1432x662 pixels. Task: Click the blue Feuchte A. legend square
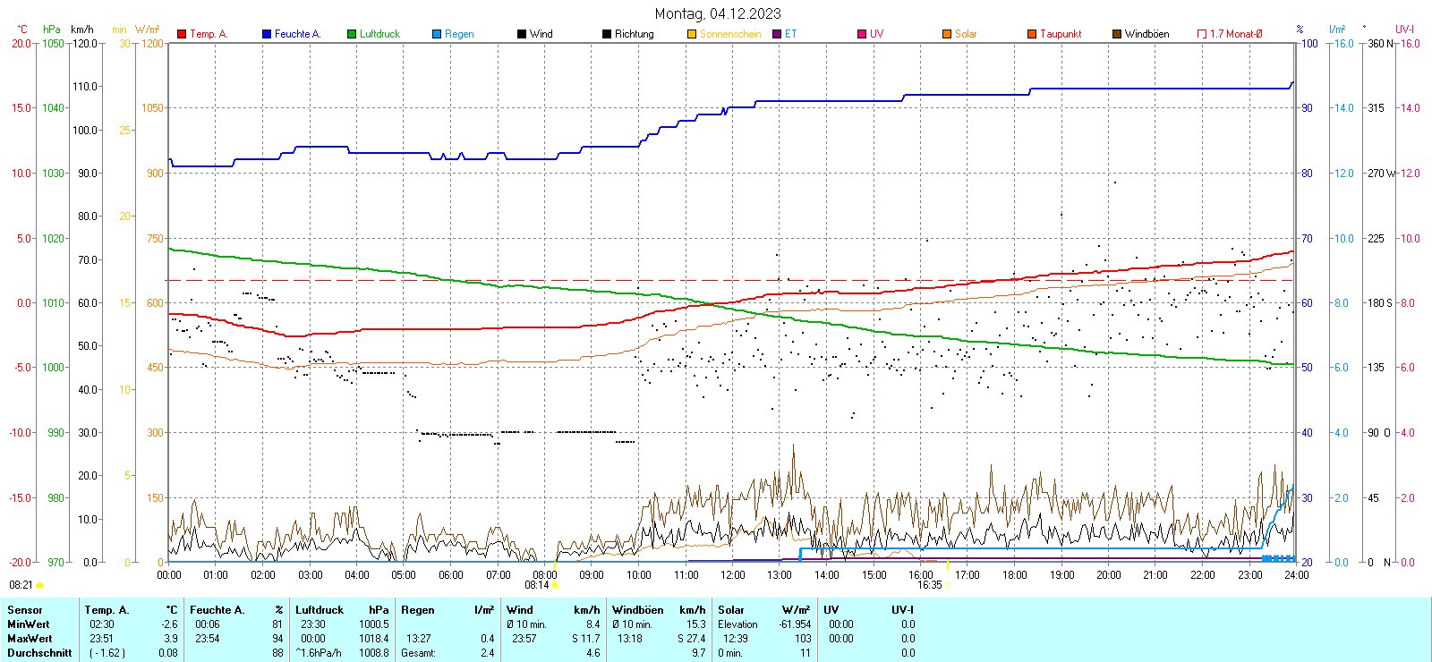[267, 34]
